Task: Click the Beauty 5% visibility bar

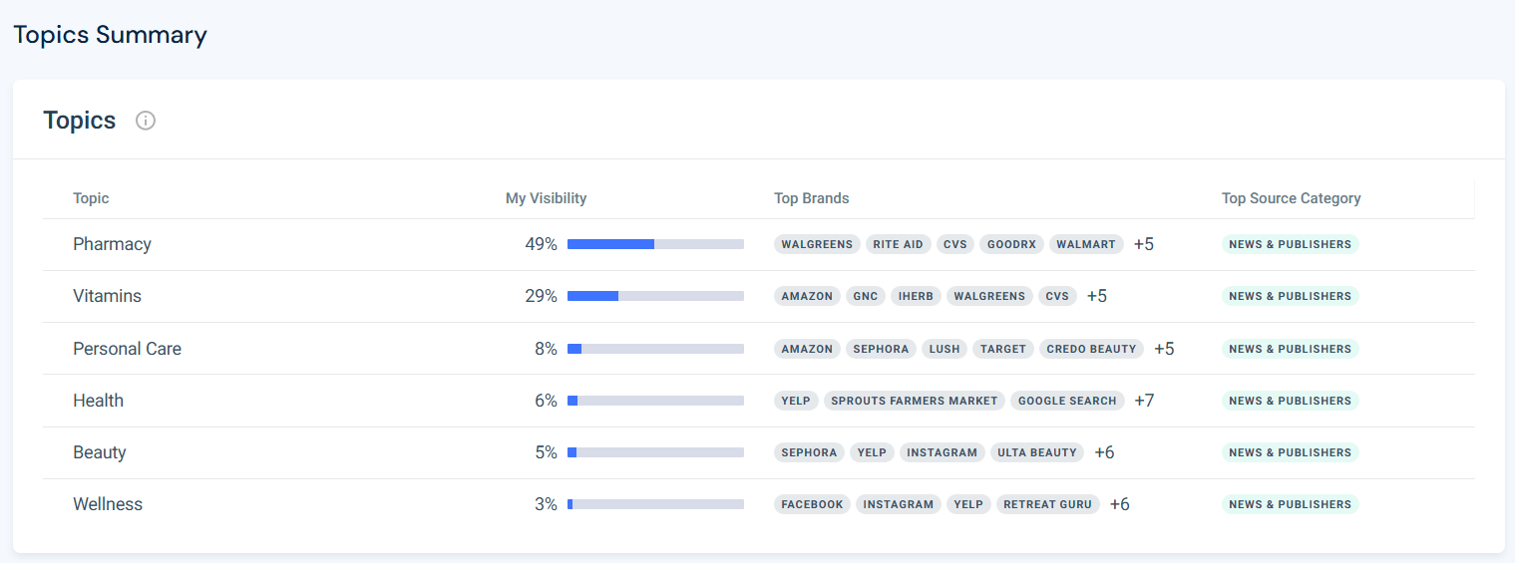Action: coord(655,452)
